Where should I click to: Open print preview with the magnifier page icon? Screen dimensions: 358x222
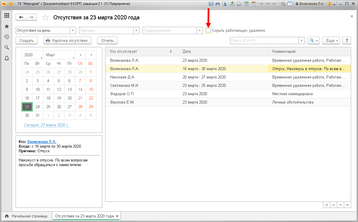(x=224, y=4)
